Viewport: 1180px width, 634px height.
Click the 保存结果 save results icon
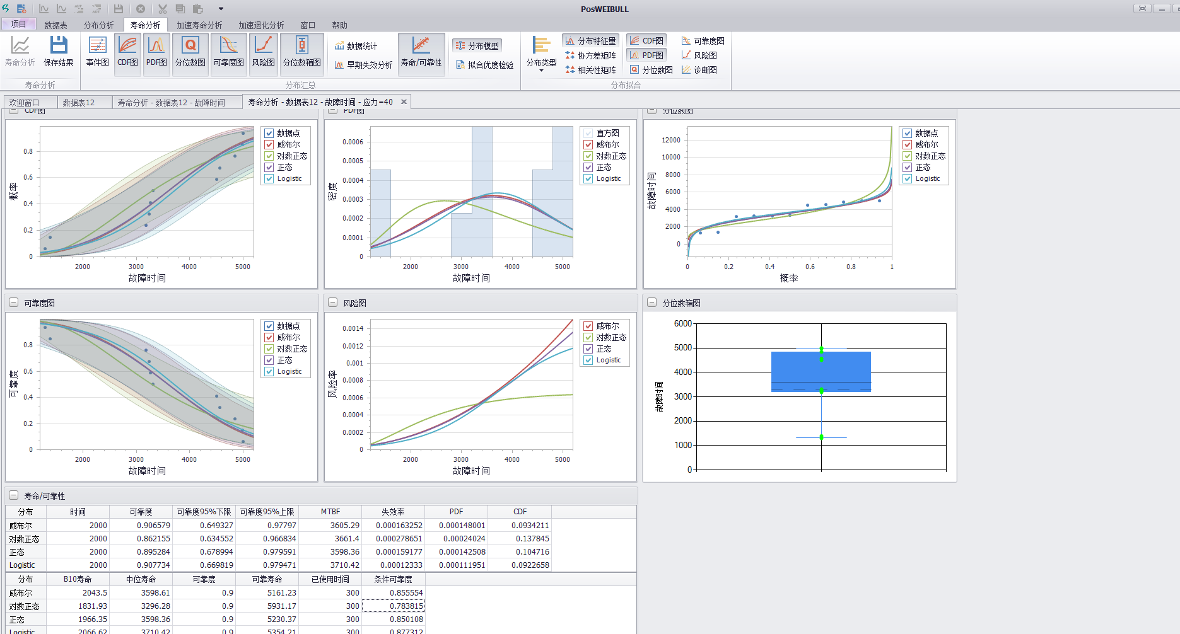[58, 52]
